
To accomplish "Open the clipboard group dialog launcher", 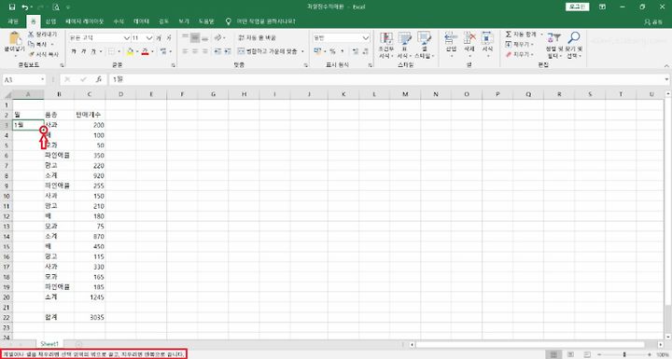I will (x=62, y=65).
